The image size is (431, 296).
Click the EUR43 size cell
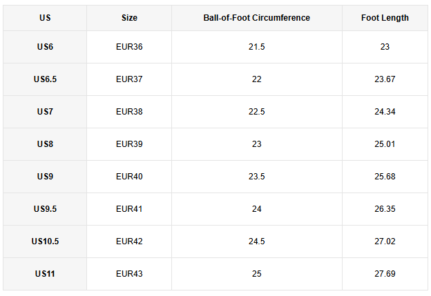[129, 274]
